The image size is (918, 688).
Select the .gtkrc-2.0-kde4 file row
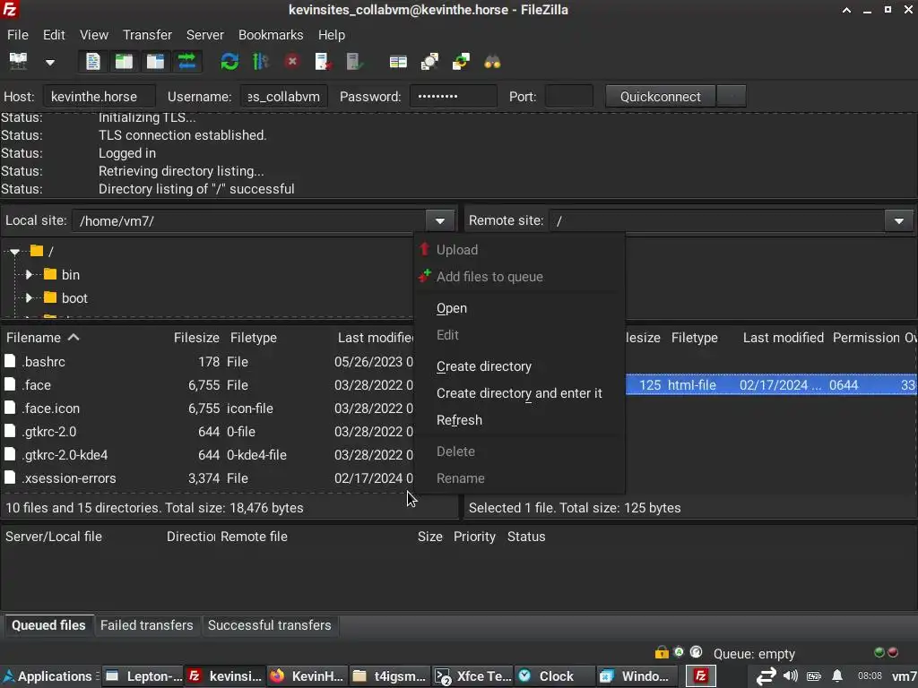208,455
